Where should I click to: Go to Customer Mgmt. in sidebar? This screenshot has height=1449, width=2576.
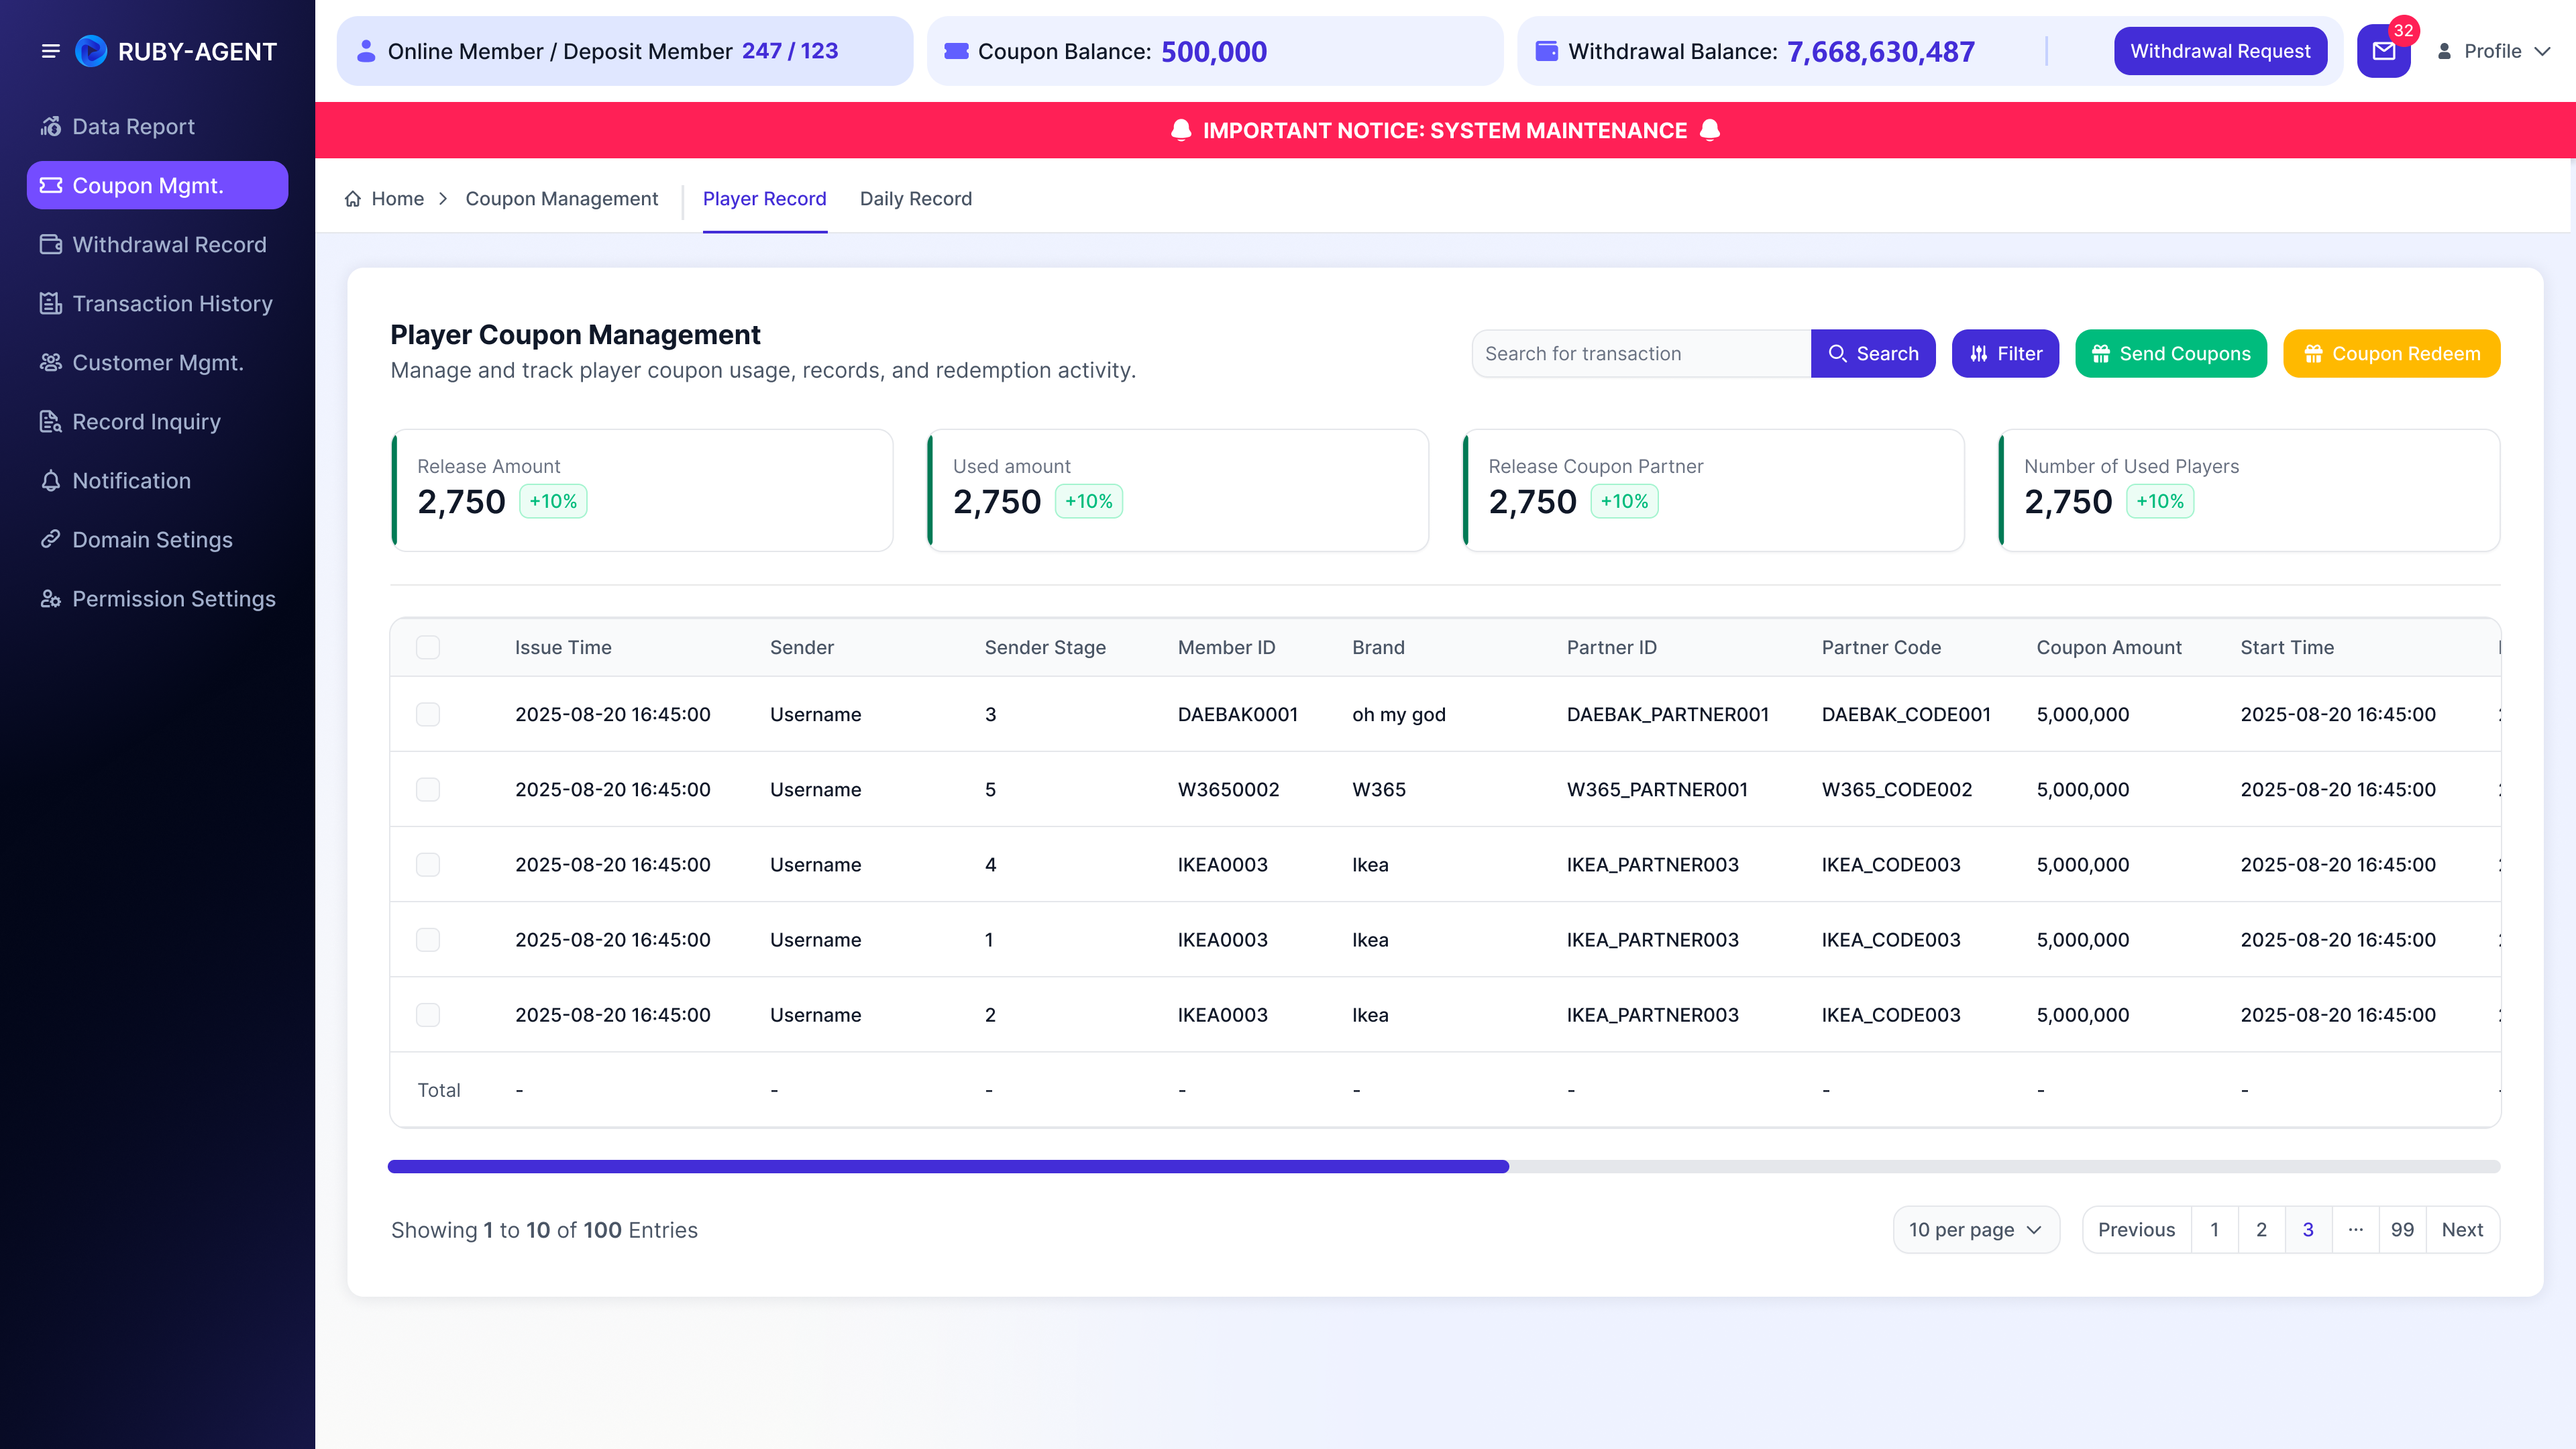click(x=158, y=362)
